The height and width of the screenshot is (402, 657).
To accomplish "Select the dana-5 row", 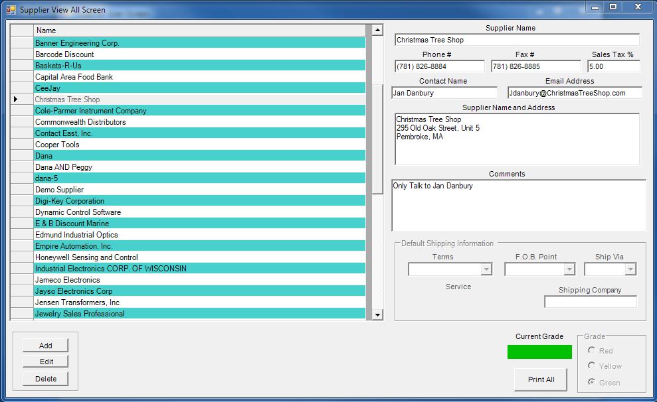I will (199, 178).
